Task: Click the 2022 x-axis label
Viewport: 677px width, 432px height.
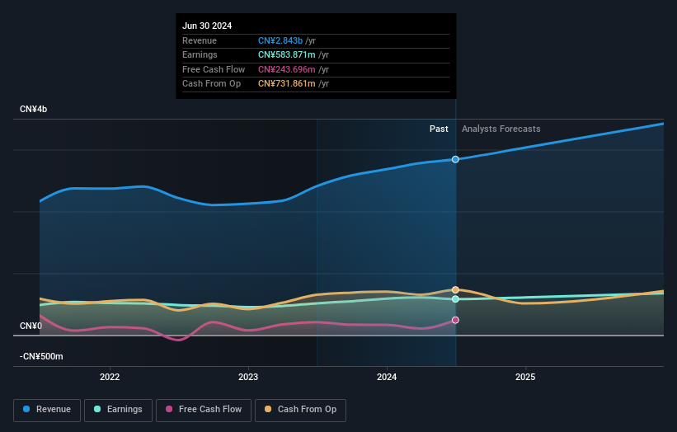Action: click(x=110, y=377)
